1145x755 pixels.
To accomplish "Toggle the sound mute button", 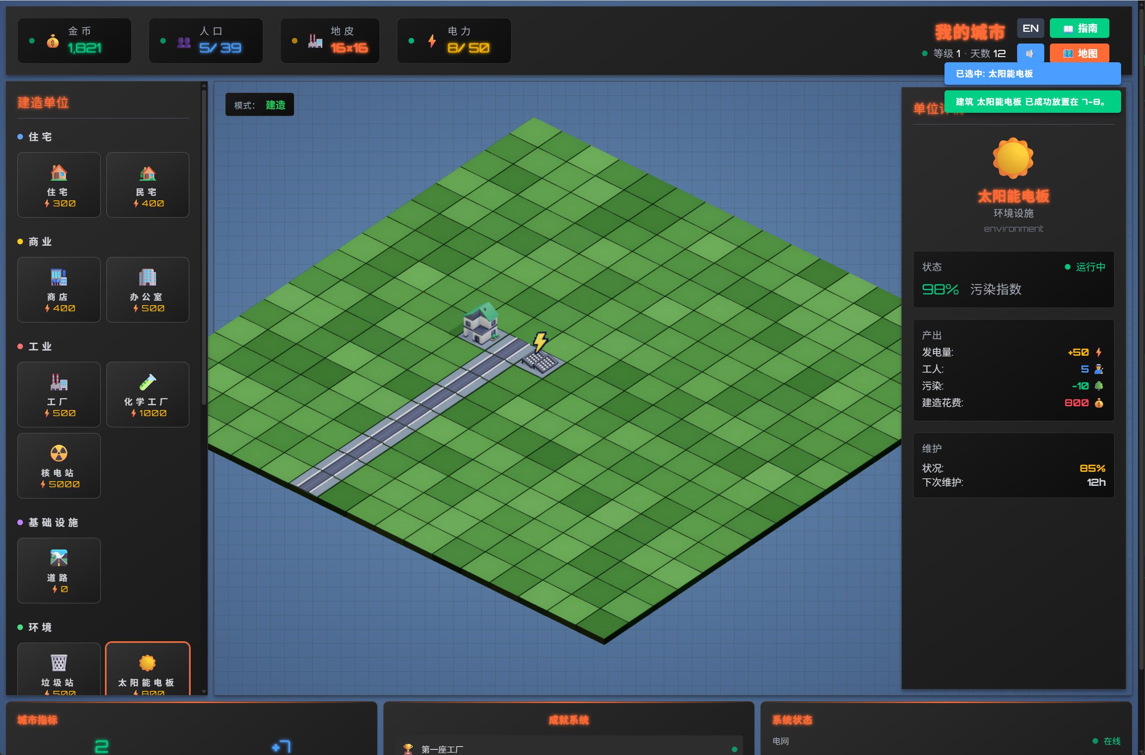I will (1030, 53).
